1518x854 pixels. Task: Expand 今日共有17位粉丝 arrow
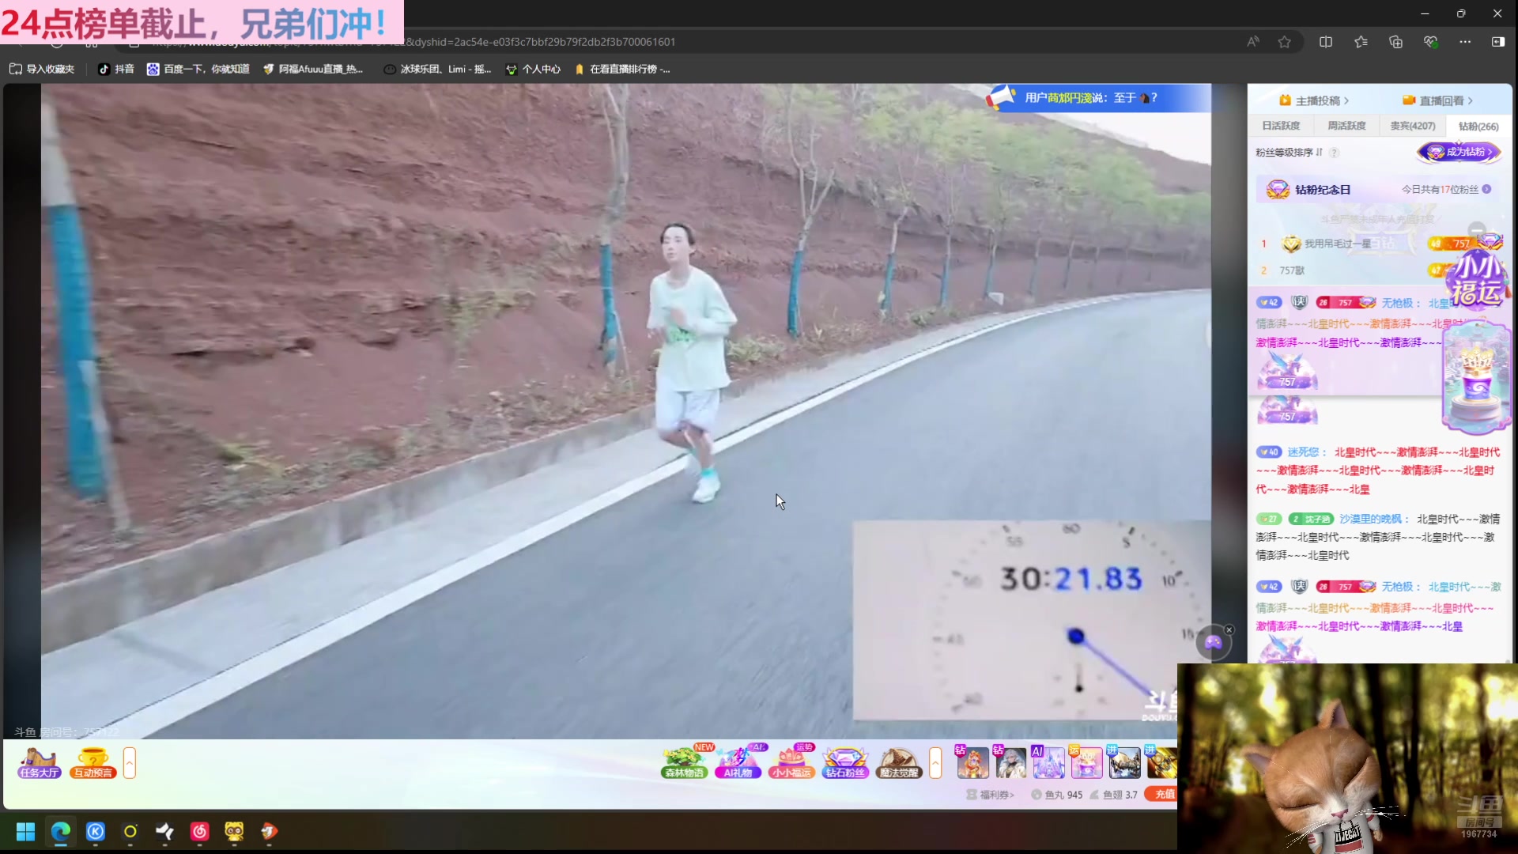coord(1487,189)
